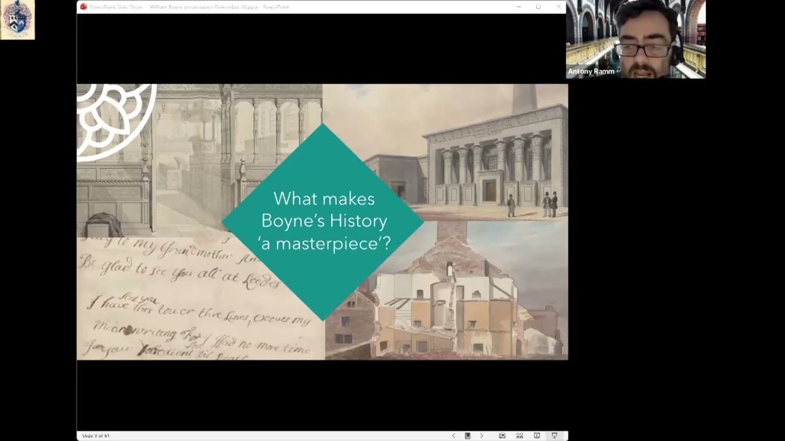Click the PowerPoint app icon in title bar

point(83,7)
